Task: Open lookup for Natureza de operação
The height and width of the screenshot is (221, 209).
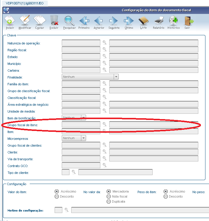Action: click(104, 43)
